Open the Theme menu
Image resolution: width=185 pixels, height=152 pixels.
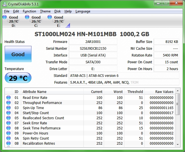tap(45, 11)
